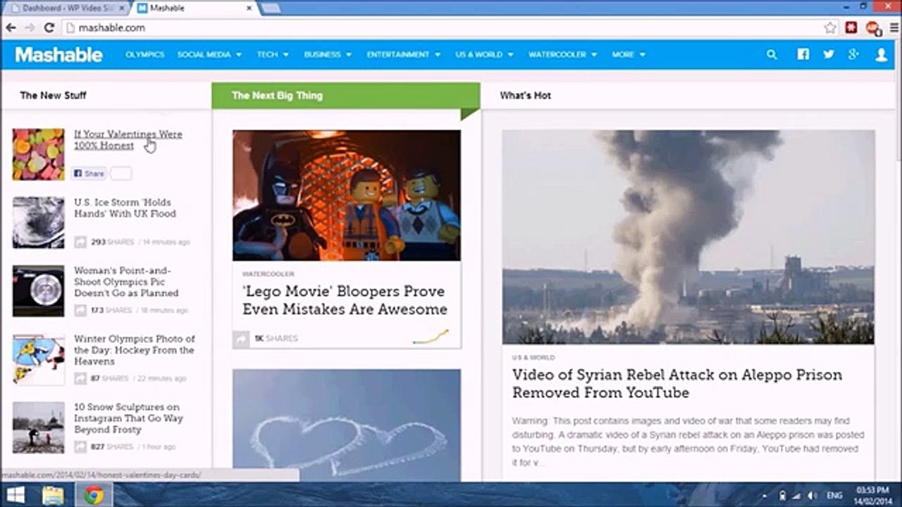This screenshot has height=507, width=902.
Task: Click share icon next to 87 shares
Action: click(x=80, y=378)
